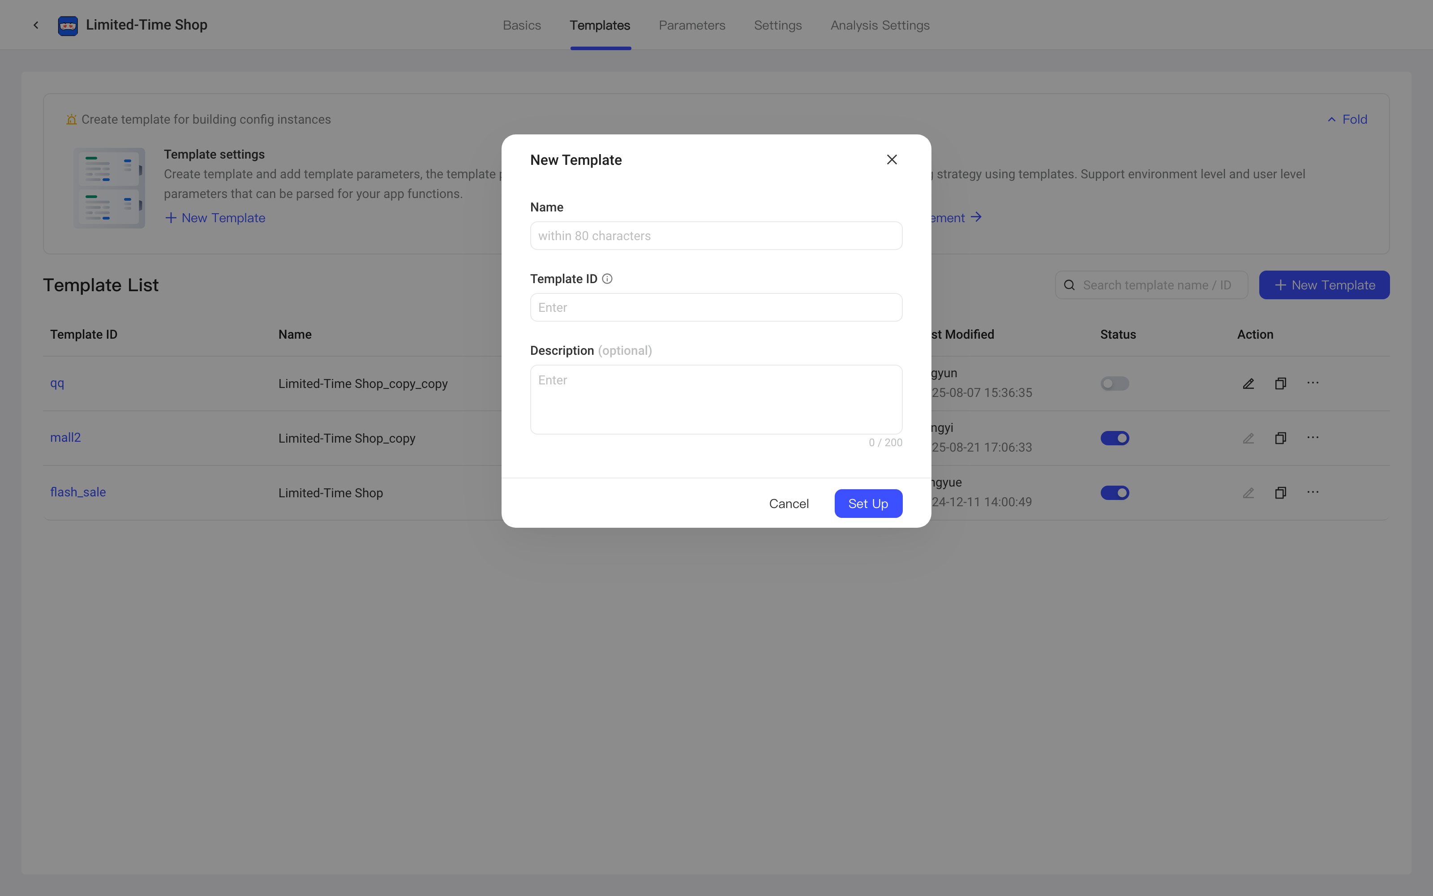1433x896 pixels.
Task: Open more actions for mall2 row
Action: pyautogui.click(x=1313, y=437)
